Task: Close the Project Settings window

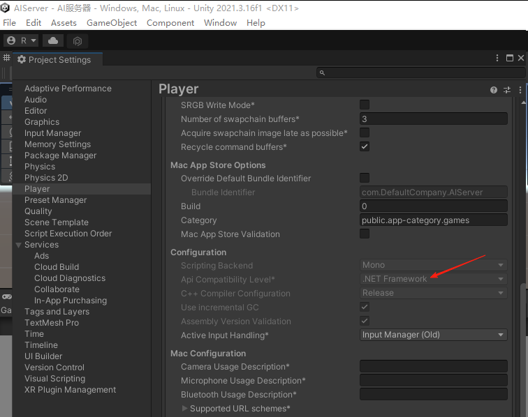Action: 521,58
